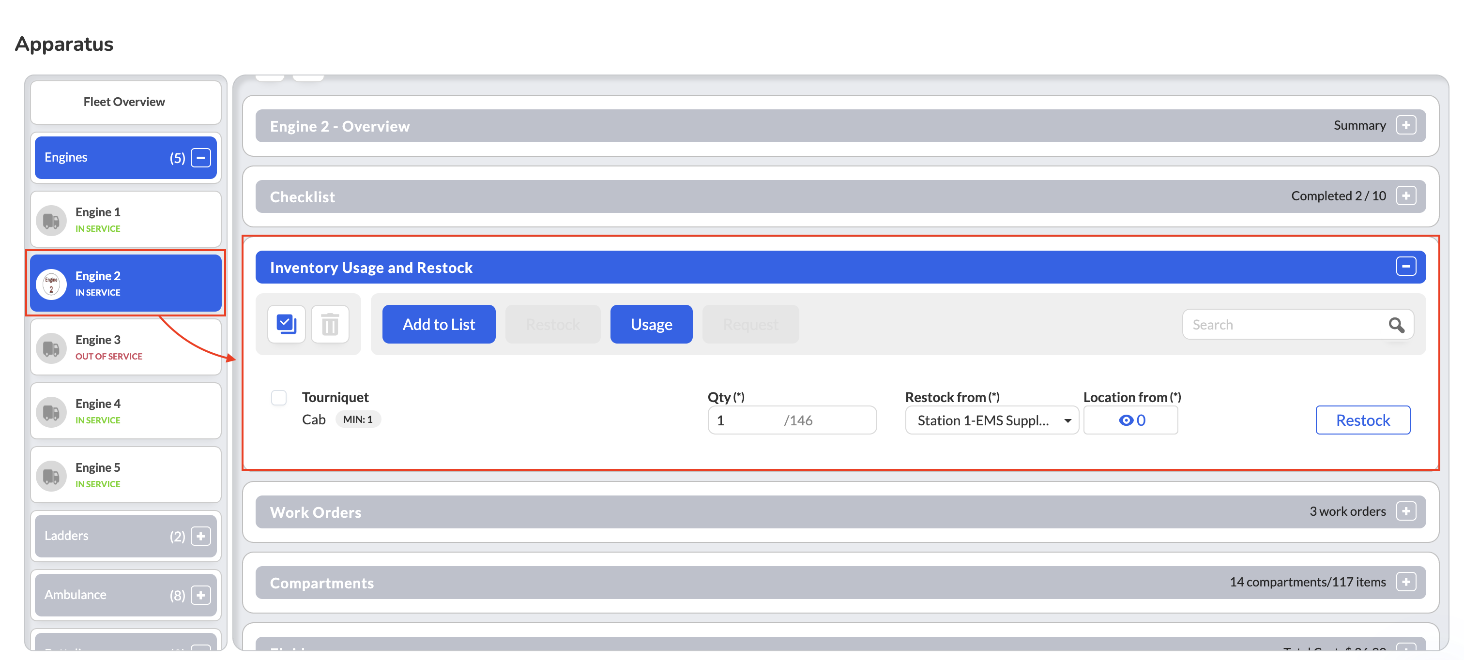
Task: Expand the Engine 2 Overview summary
Action: tap(1406, 125)
